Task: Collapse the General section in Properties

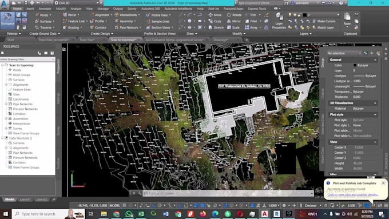Action: pyautogui.click(x=375, y=60)
